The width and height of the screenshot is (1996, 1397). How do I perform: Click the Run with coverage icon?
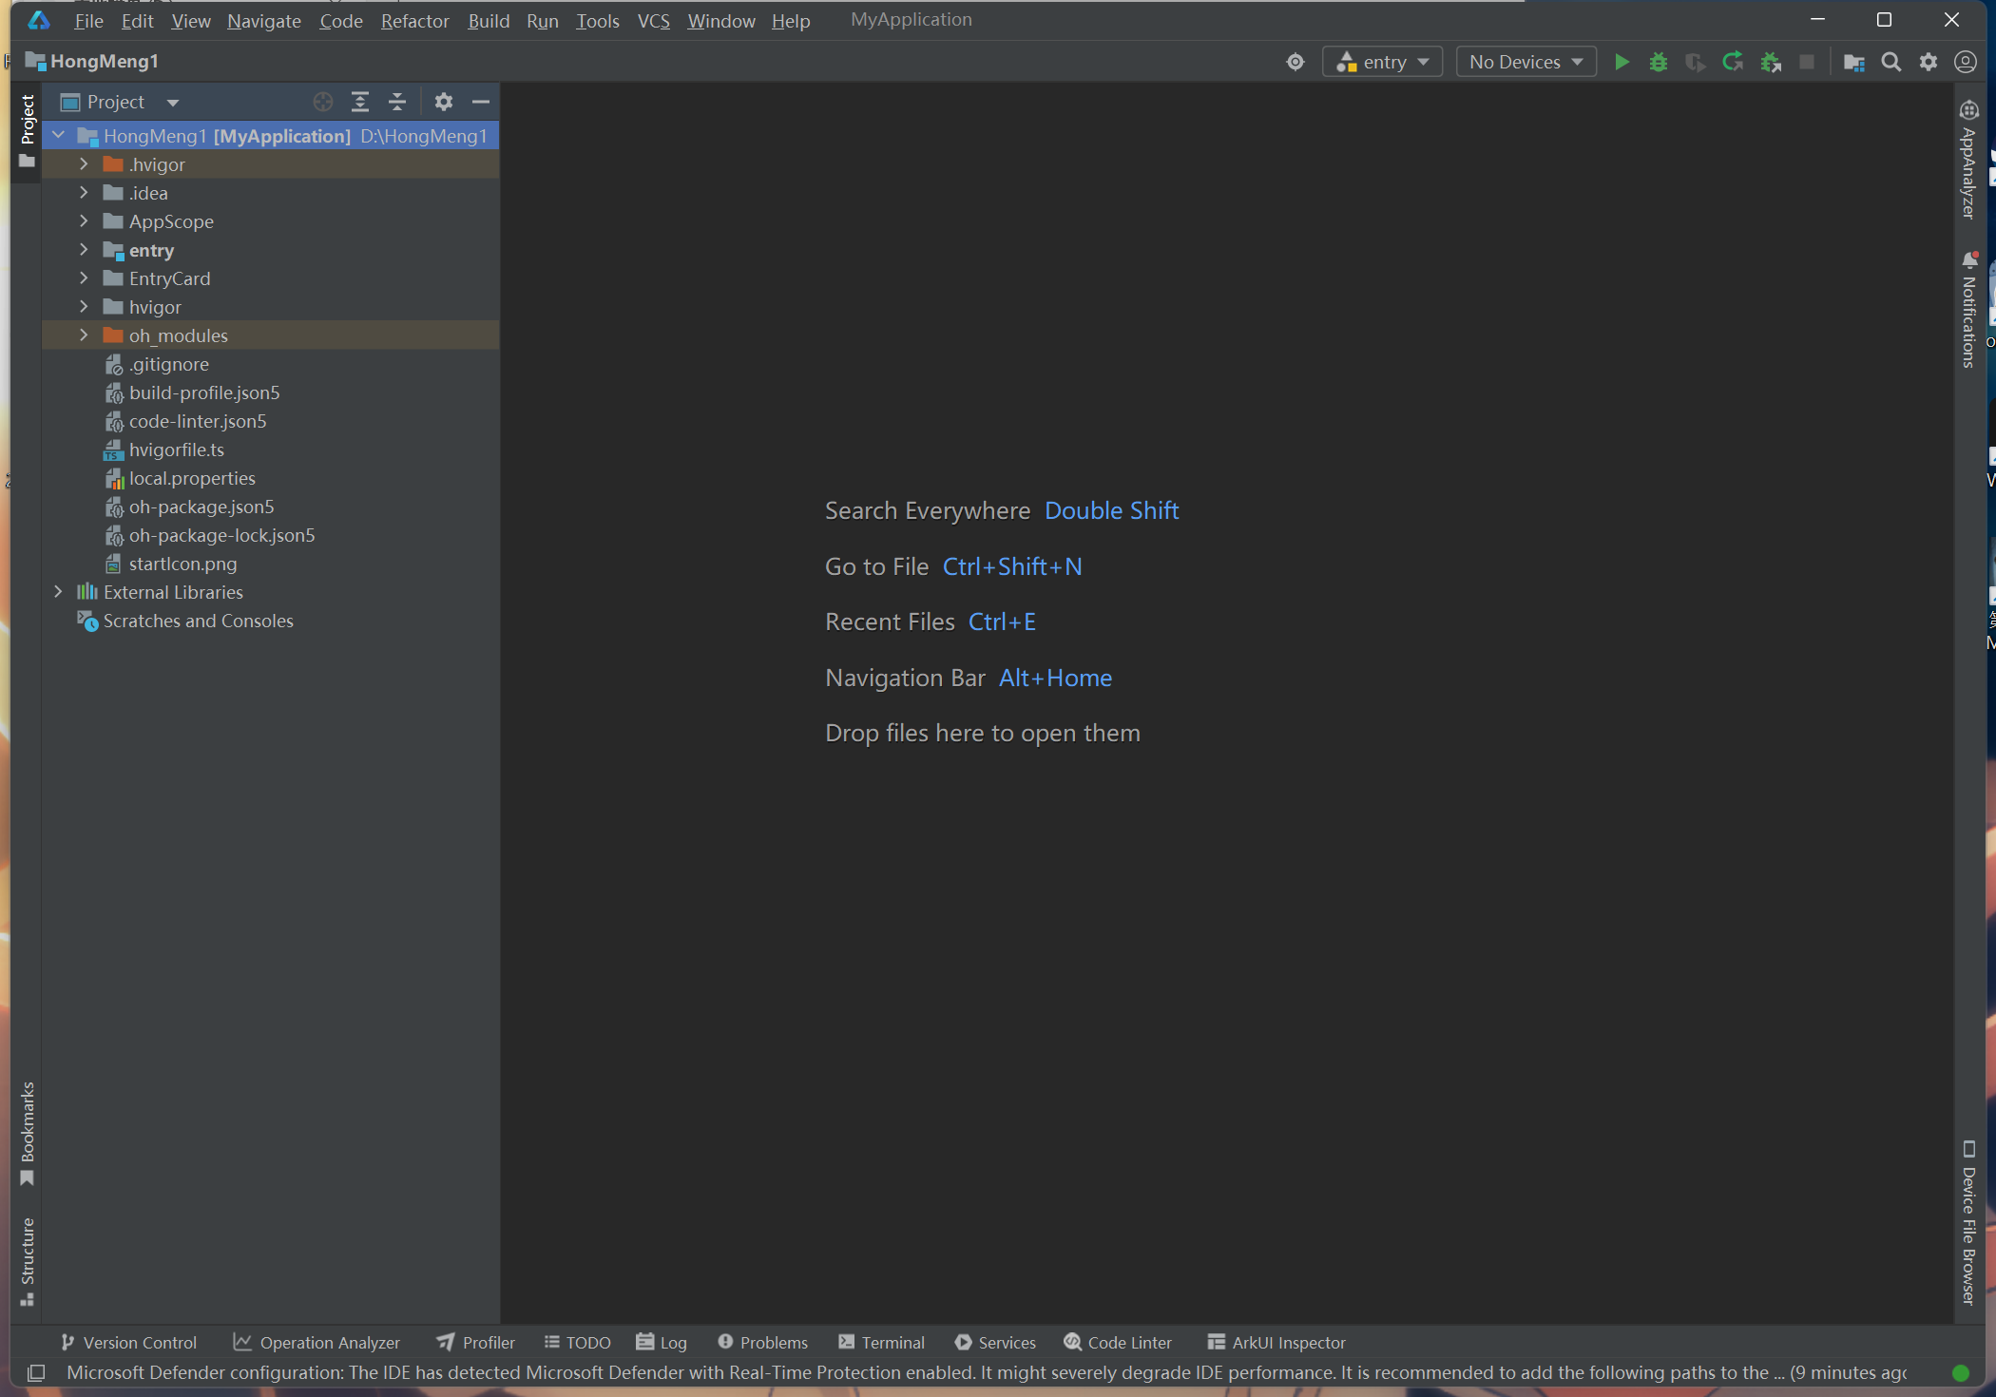(x=1696, y=62)
